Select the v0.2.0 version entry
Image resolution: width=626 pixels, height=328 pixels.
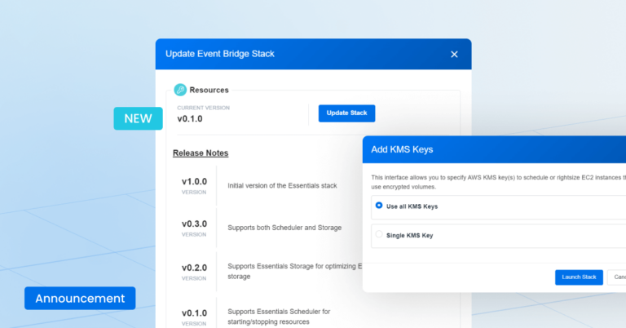pos(194,270)
